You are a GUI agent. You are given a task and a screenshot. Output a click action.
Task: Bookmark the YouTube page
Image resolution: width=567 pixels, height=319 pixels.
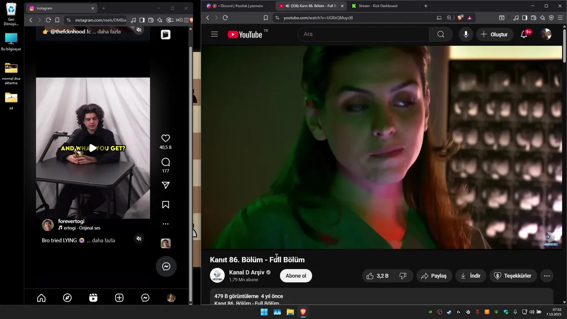pyautogui.click(x=265, y=18)
